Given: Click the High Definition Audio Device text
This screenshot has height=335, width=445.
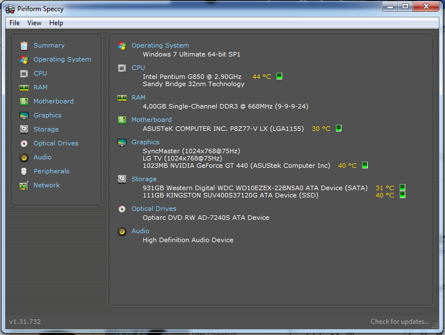Looking at the screenshot, I should coord(188,240).
